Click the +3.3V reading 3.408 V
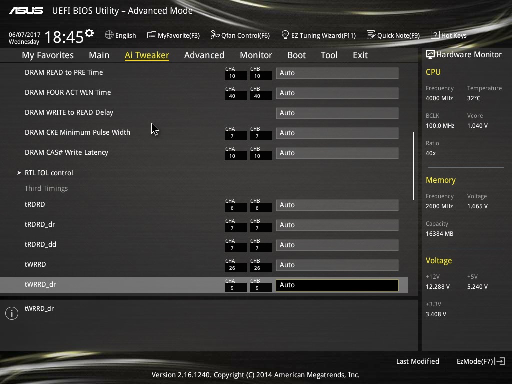Viewport: 512px width, 384px height. tap(436, 314)
